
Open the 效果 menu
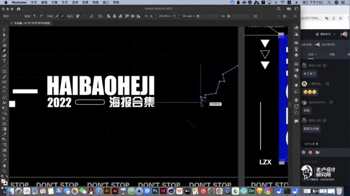pyautogui.click(x=85, y=2)
